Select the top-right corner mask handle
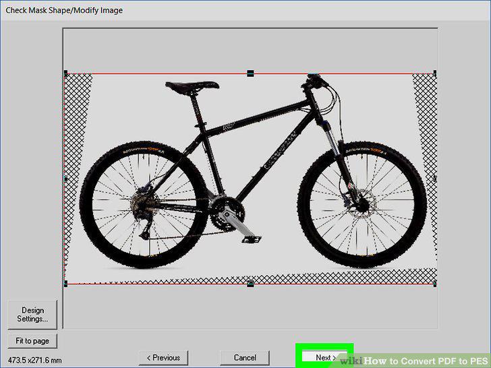This screenshot has width=491, height=368. (435, 73)
